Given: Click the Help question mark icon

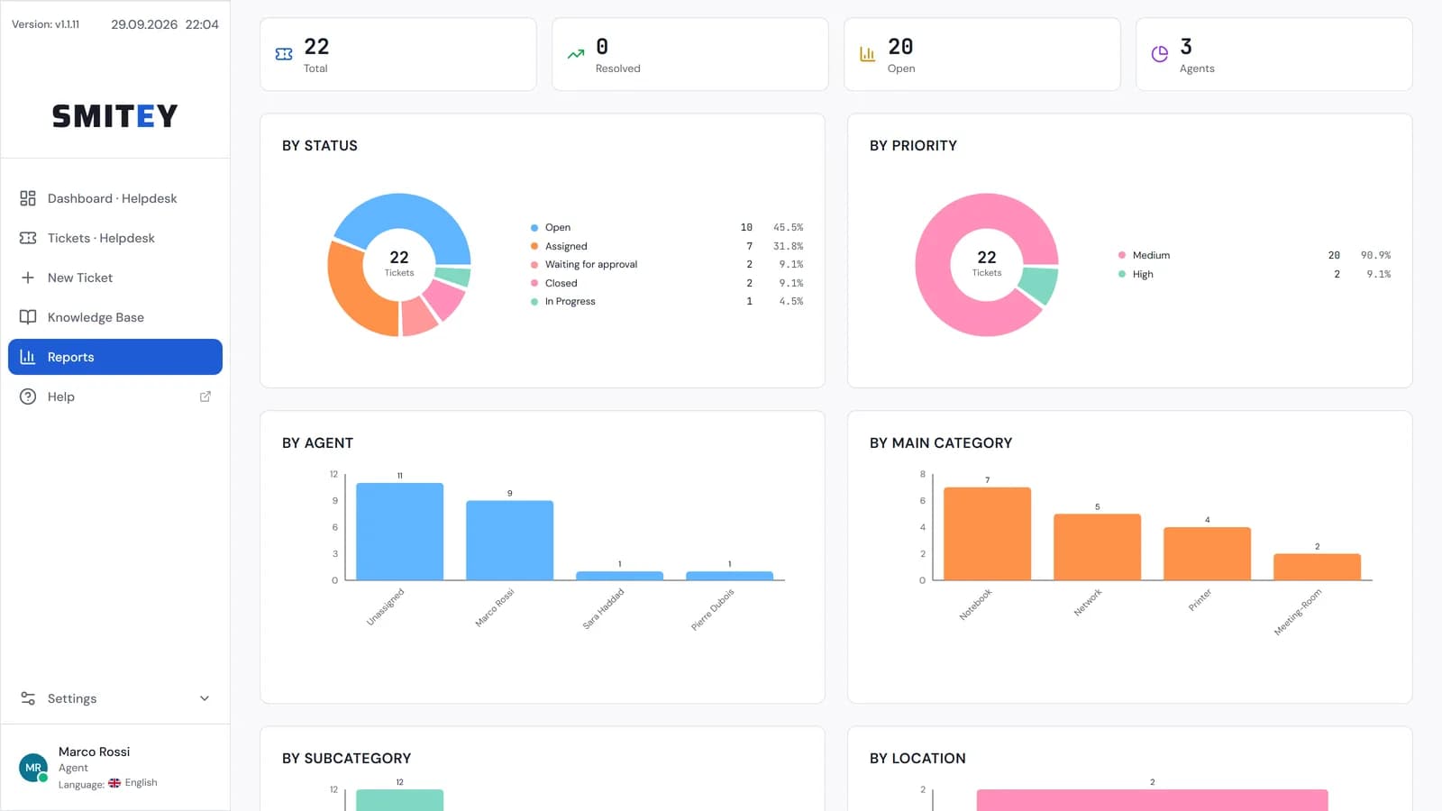Looking at the screenshot, I should (28, 396).
